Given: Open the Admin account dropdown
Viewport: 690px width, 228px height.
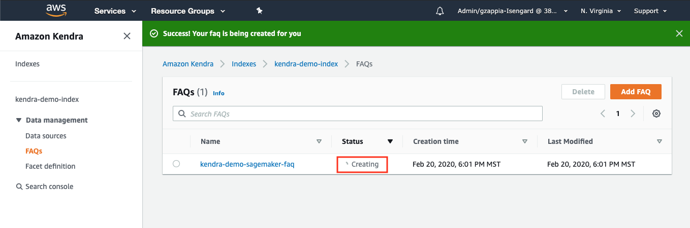Looking at the screenshot, I should click(513, 11).
